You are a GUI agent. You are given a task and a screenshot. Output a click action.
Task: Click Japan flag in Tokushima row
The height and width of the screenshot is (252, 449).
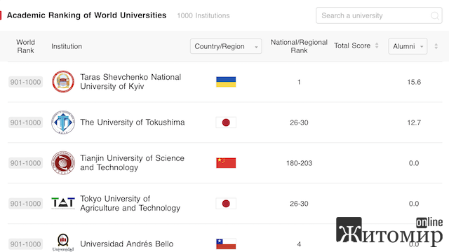226,122
